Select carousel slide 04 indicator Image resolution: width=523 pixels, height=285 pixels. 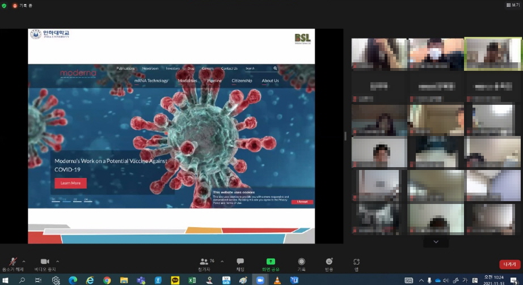[x=87, y=200]
